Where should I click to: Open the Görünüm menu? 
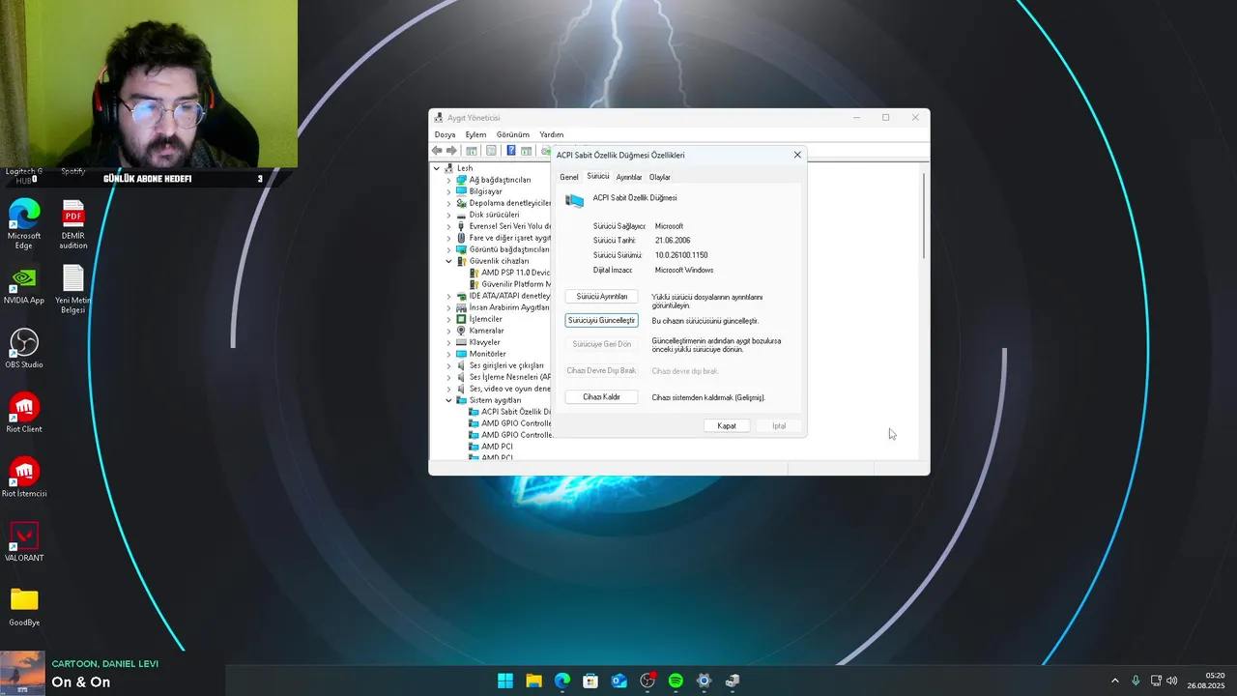[513, 134]
